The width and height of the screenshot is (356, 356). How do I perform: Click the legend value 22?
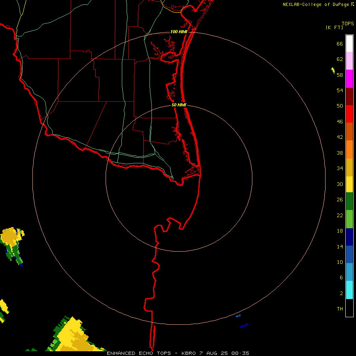point(340,215)
